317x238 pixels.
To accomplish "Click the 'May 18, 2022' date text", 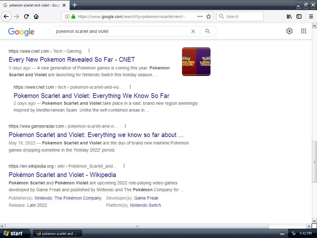I will 22,143.
